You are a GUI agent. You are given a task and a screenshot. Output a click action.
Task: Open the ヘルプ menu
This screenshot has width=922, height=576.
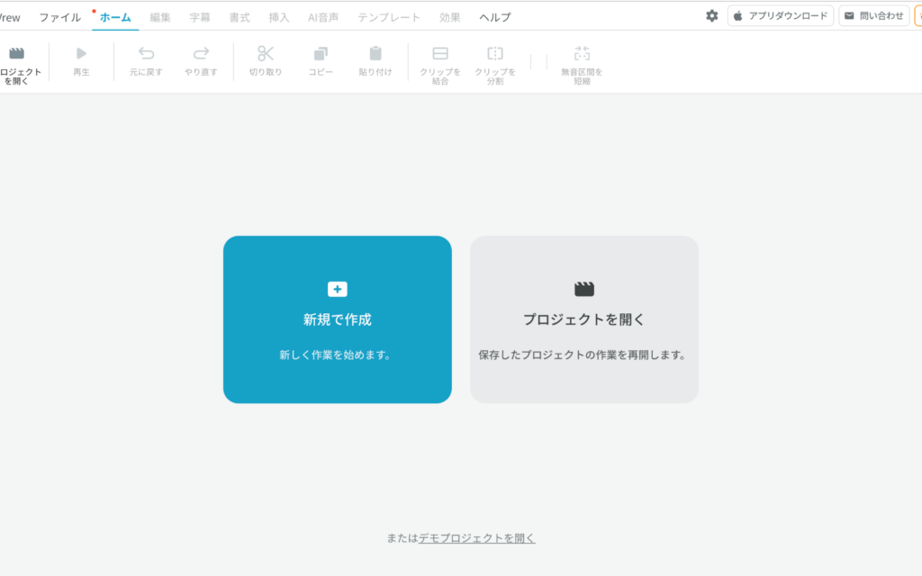(495, 17)
